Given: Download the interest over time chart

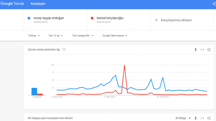Looking at the screenshot, I should coord(195,50).
